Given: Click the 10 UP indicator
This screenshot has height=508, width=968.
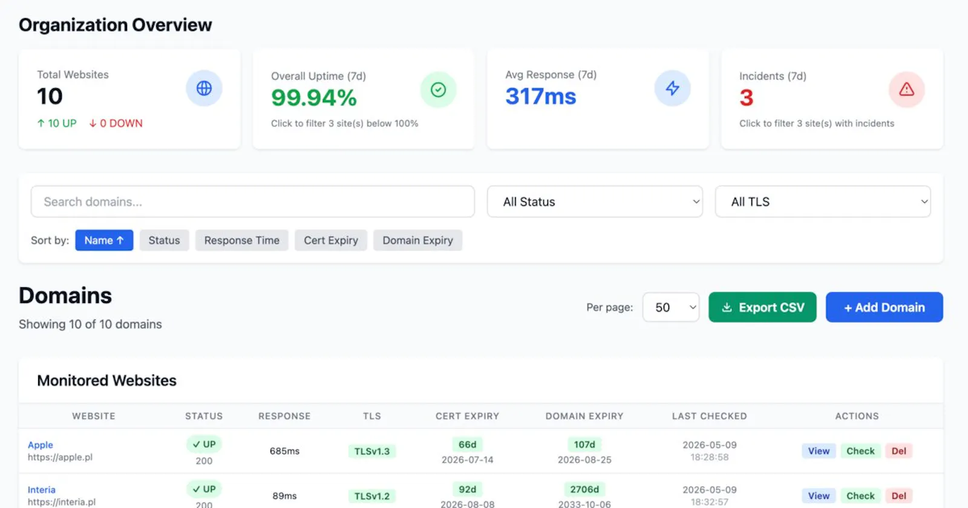Looking at the screenshot, I should coord(57,123).
